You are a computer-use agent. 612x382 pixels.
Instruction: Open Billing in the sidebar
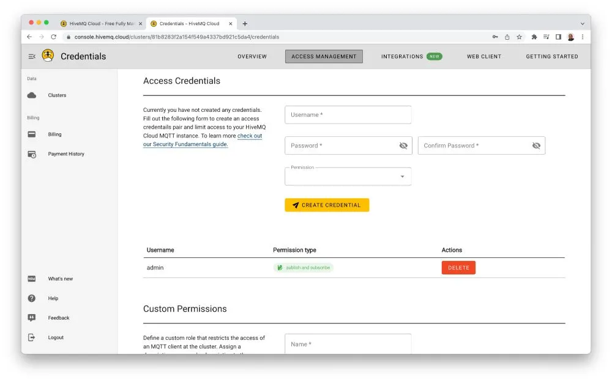(54, 134)
